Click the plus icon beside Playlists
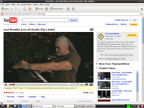The width and height of the screenshot is (144, 108). [27, 96]
